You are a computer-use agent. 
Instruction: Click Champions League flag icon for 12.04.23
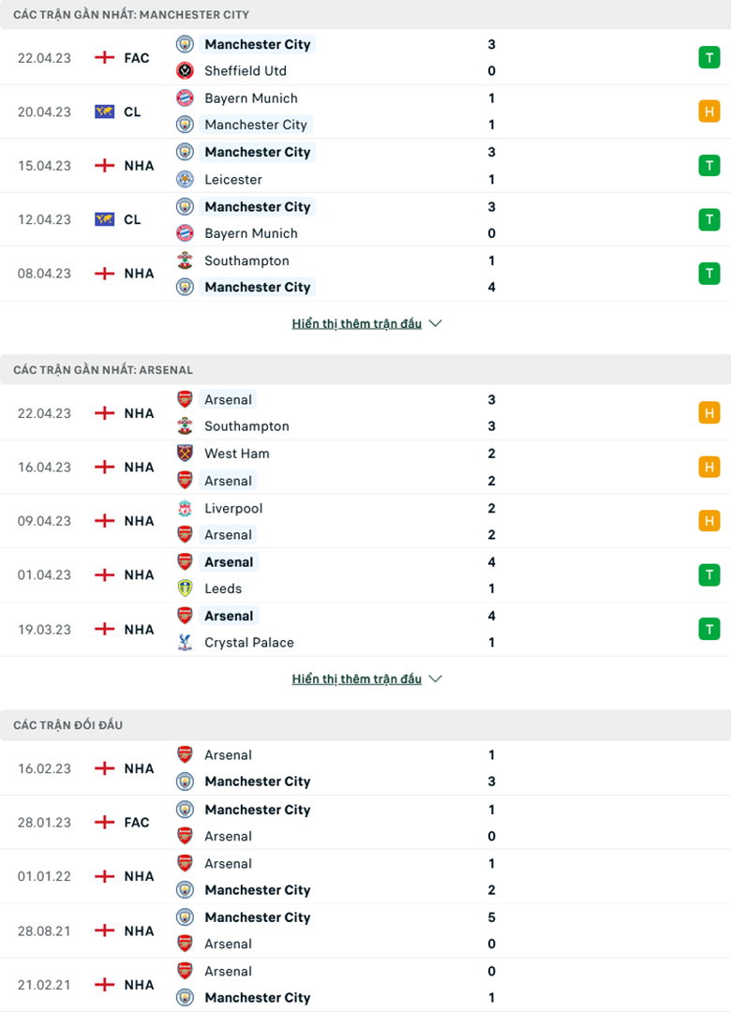click(x=104, y=219)
